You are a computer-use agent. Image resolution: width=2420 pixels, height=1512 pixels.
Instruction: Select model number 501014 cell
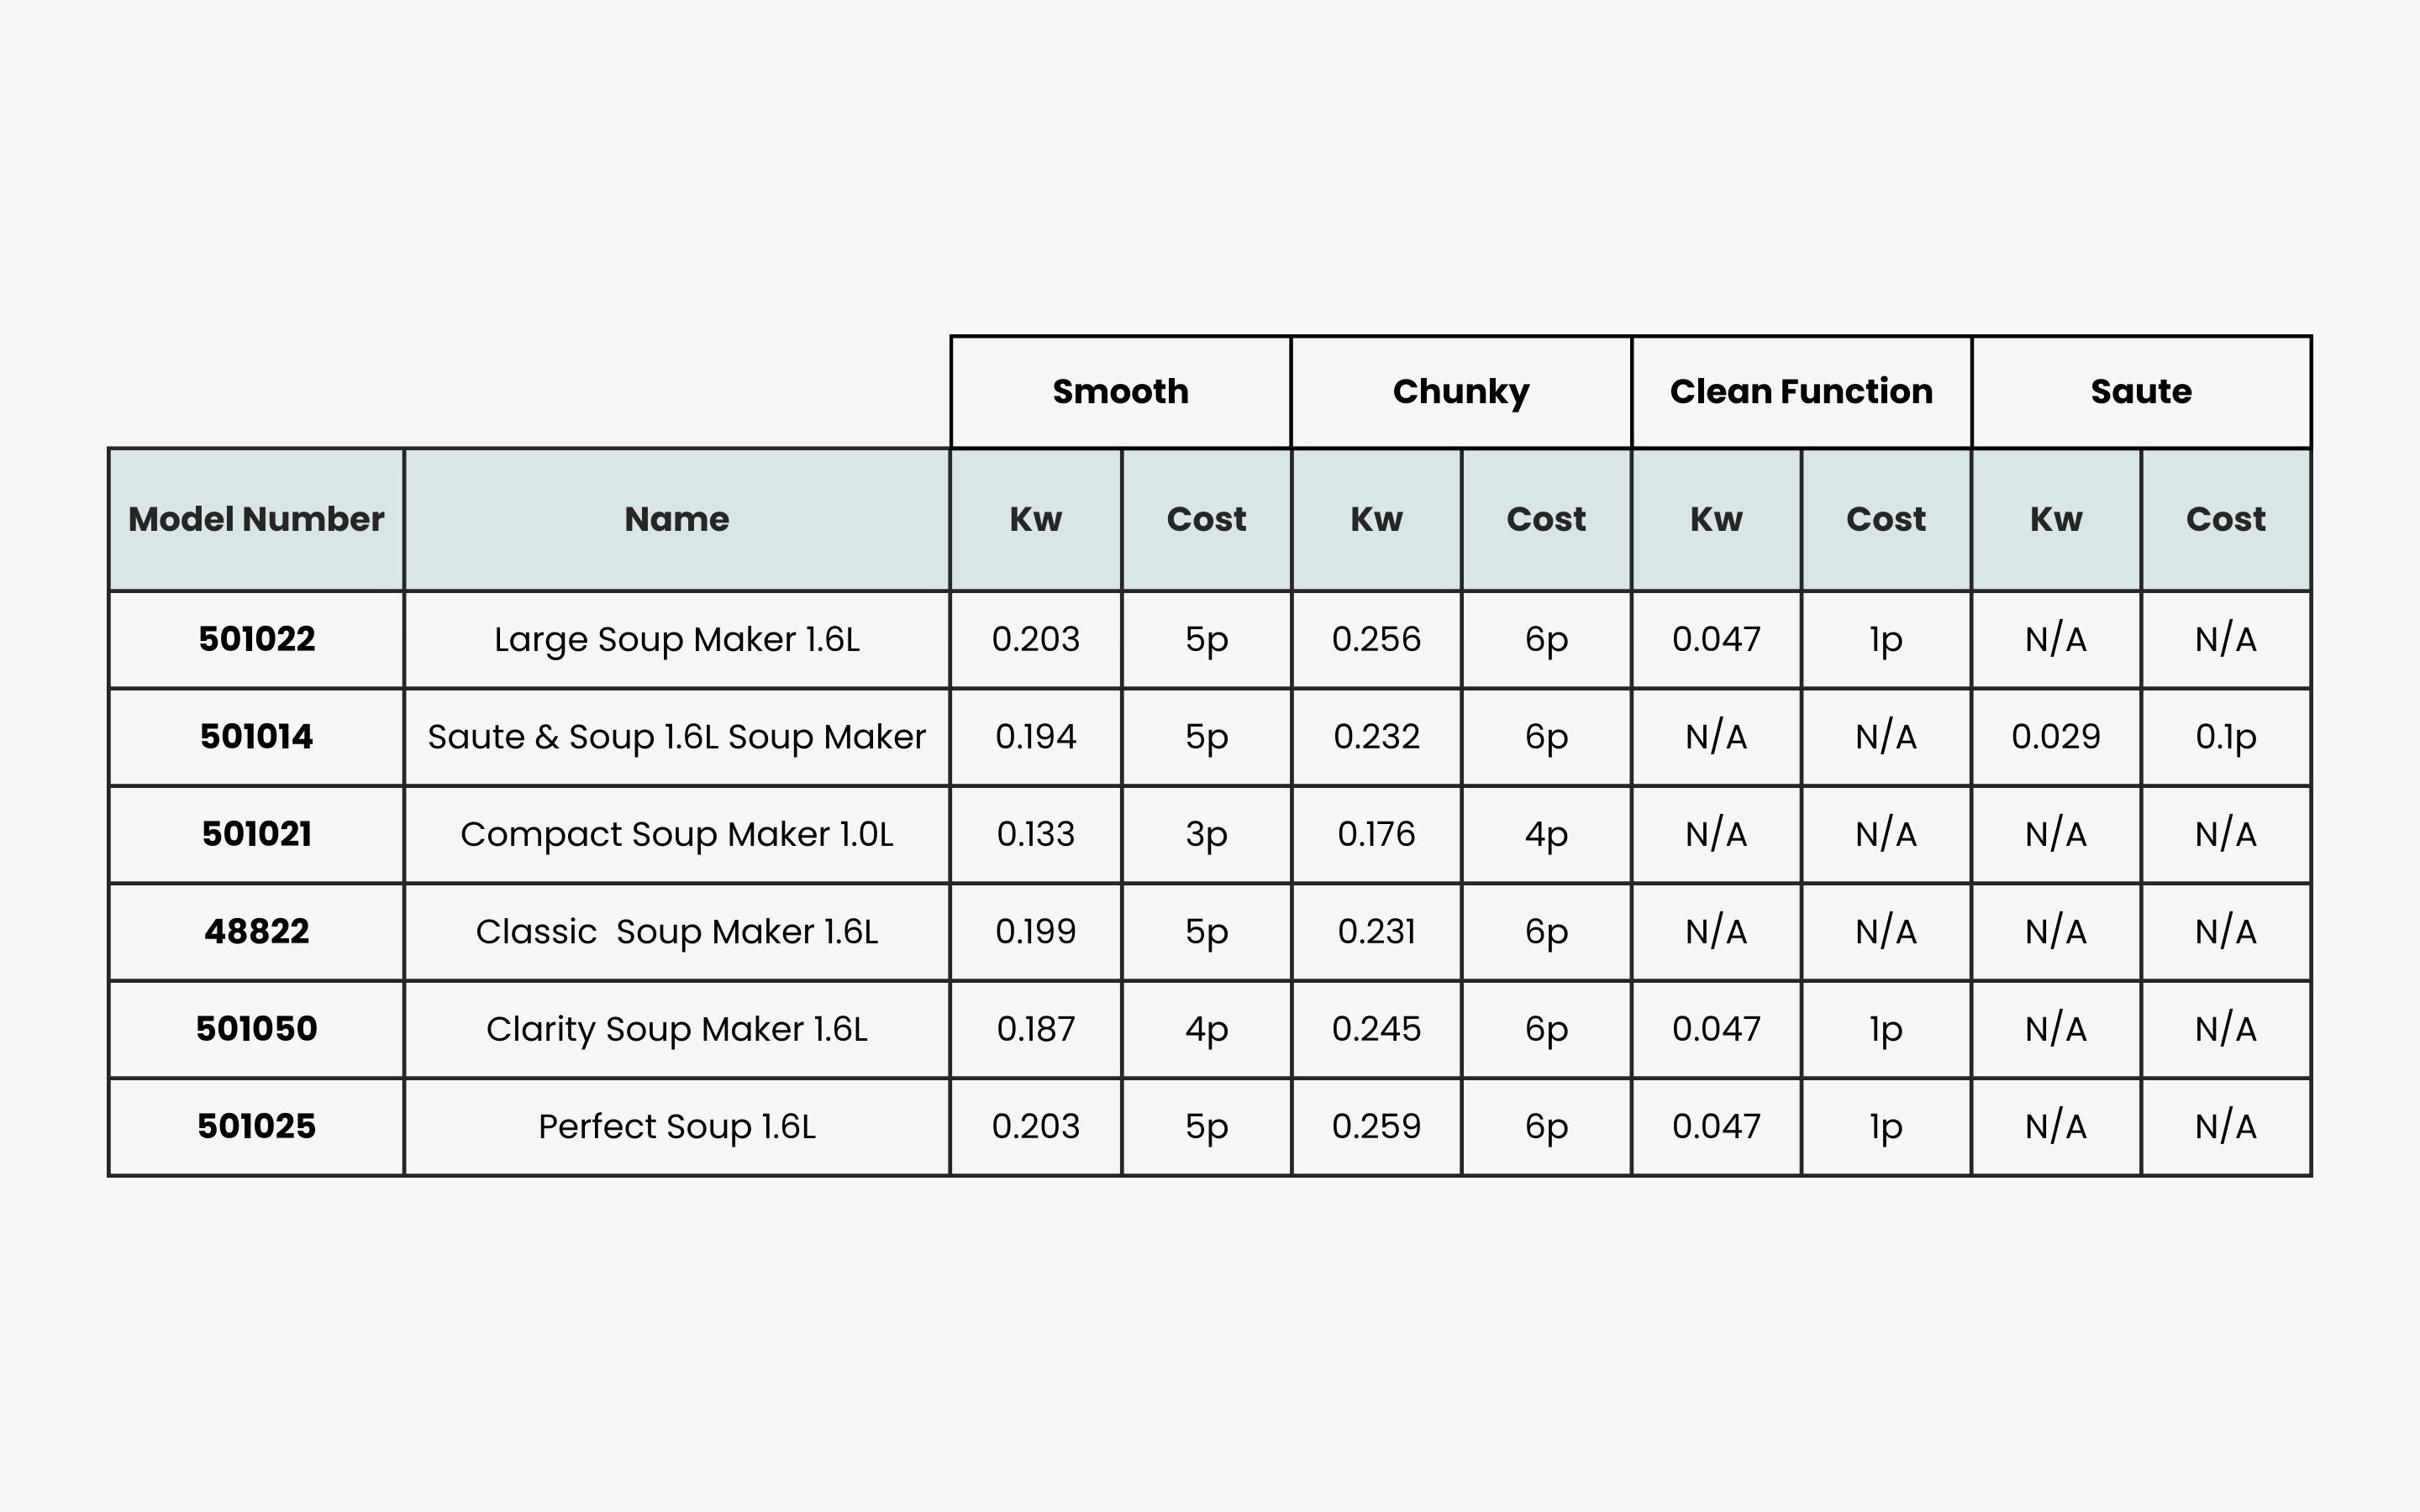pyautogui.click(x=256, y=736)
